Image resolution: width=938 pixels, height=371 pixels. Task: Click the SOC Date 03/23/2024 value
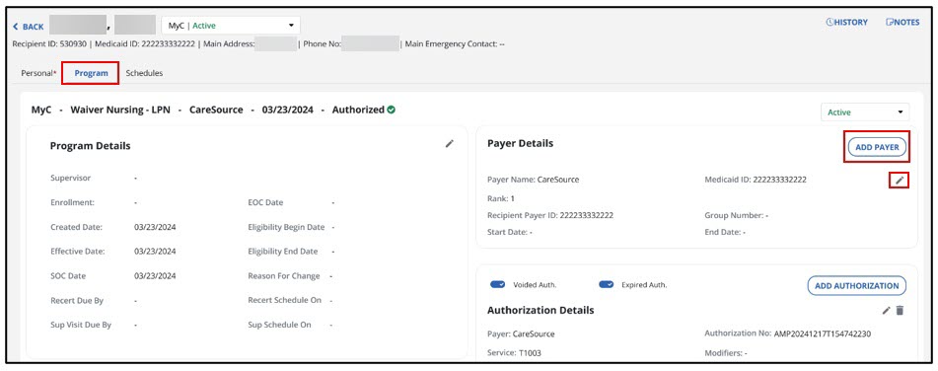click(155, 276)
